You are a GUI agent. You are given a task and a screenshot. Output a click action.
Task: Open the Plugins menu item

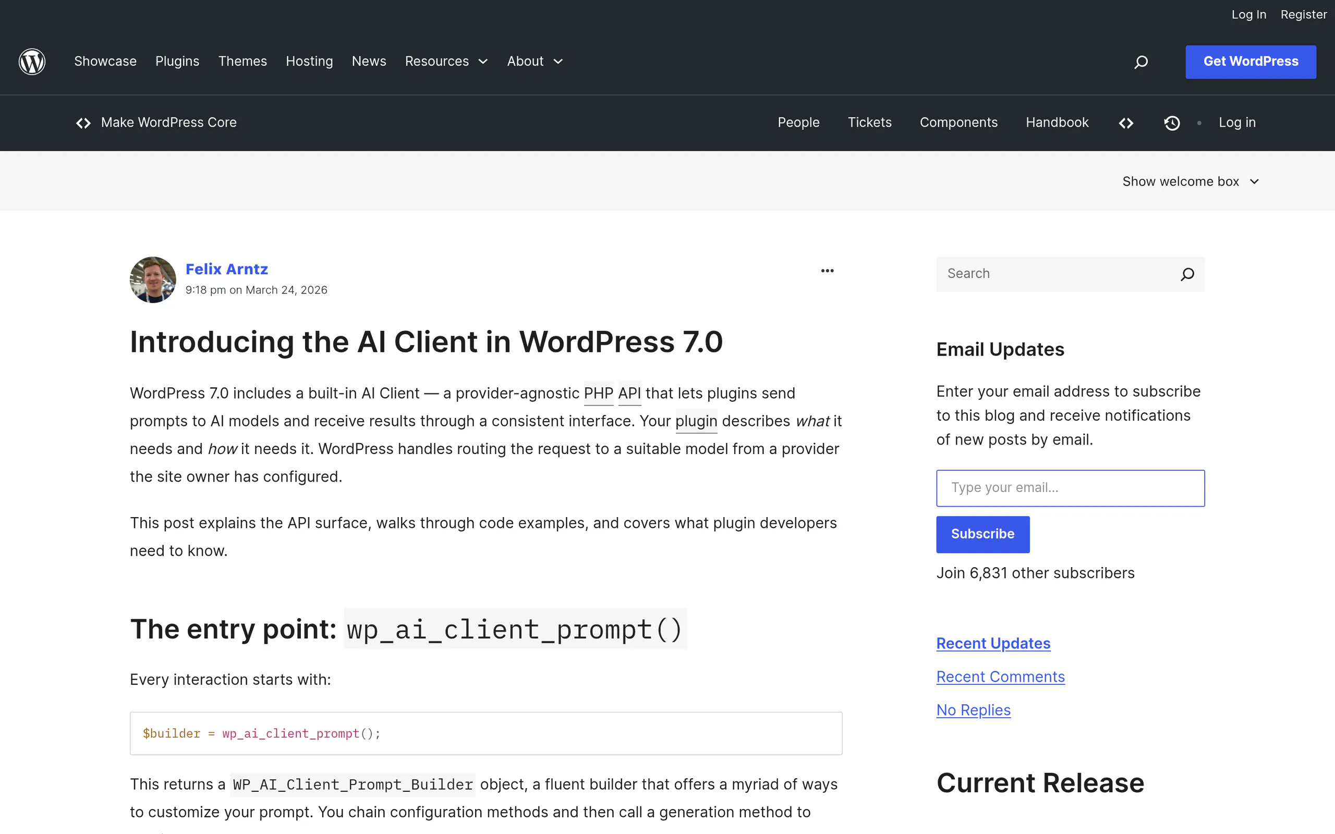[x=177, y=61]
